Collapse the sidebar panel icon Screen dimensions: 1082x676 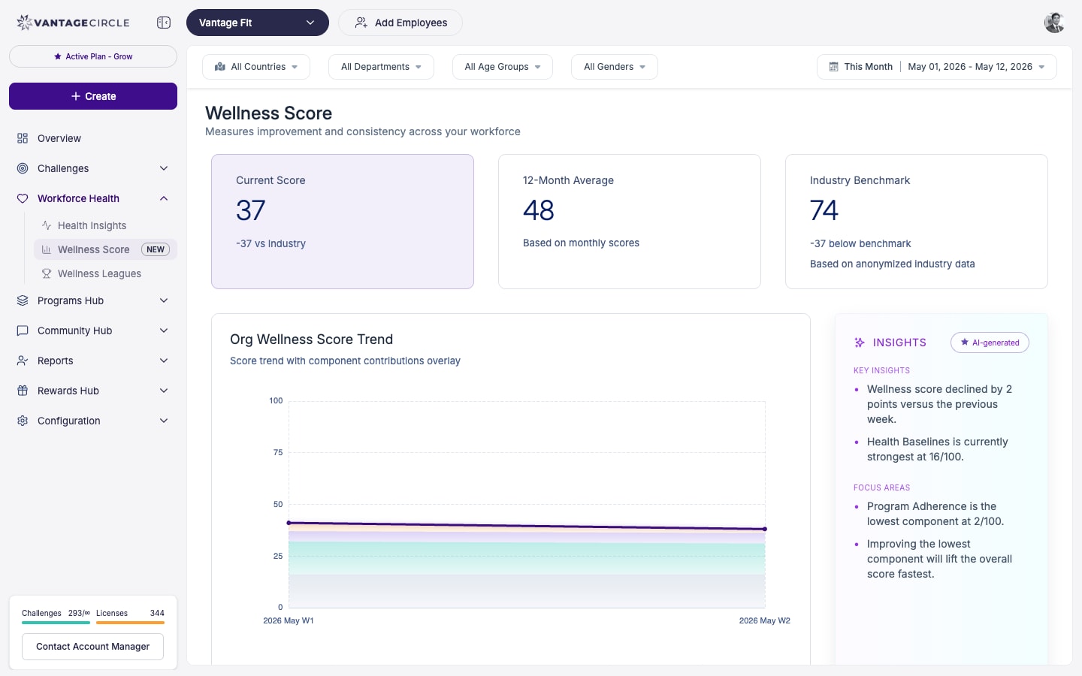pos(164,23)
